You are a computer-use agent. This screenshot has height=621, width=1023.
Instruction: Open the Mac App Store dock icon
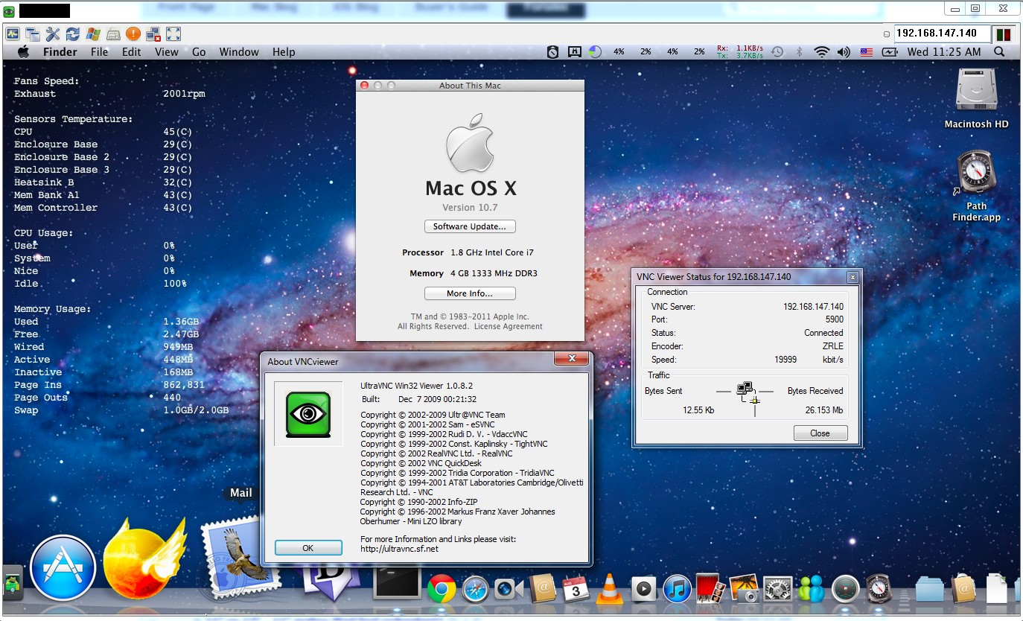63,567
